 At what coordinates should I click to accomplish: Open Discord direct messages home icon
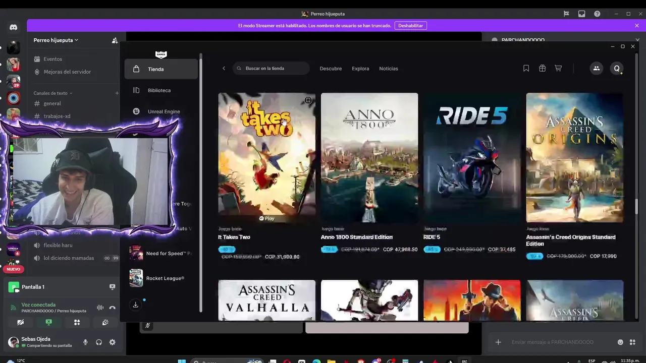coord(14,28)
